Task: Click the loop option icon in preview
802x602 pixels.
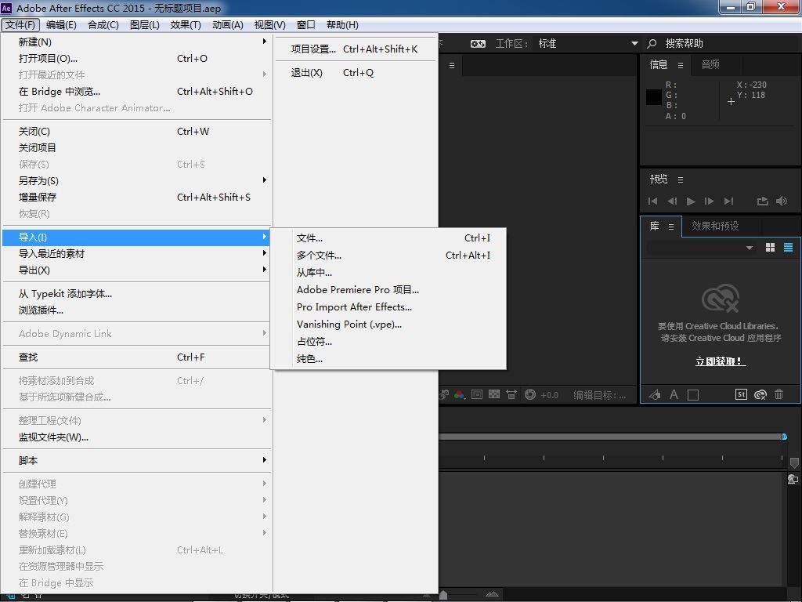Action: pyautogui.click(x=763, y=201)
